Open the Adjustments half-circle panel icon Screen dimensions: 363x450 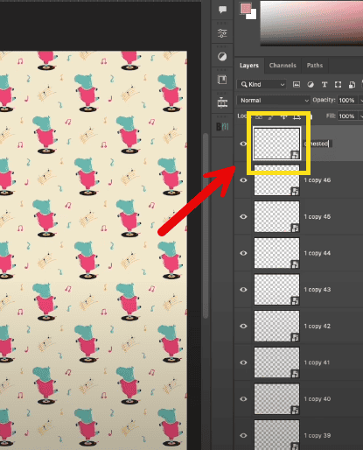pyautogui.click(x=222, y=56)
